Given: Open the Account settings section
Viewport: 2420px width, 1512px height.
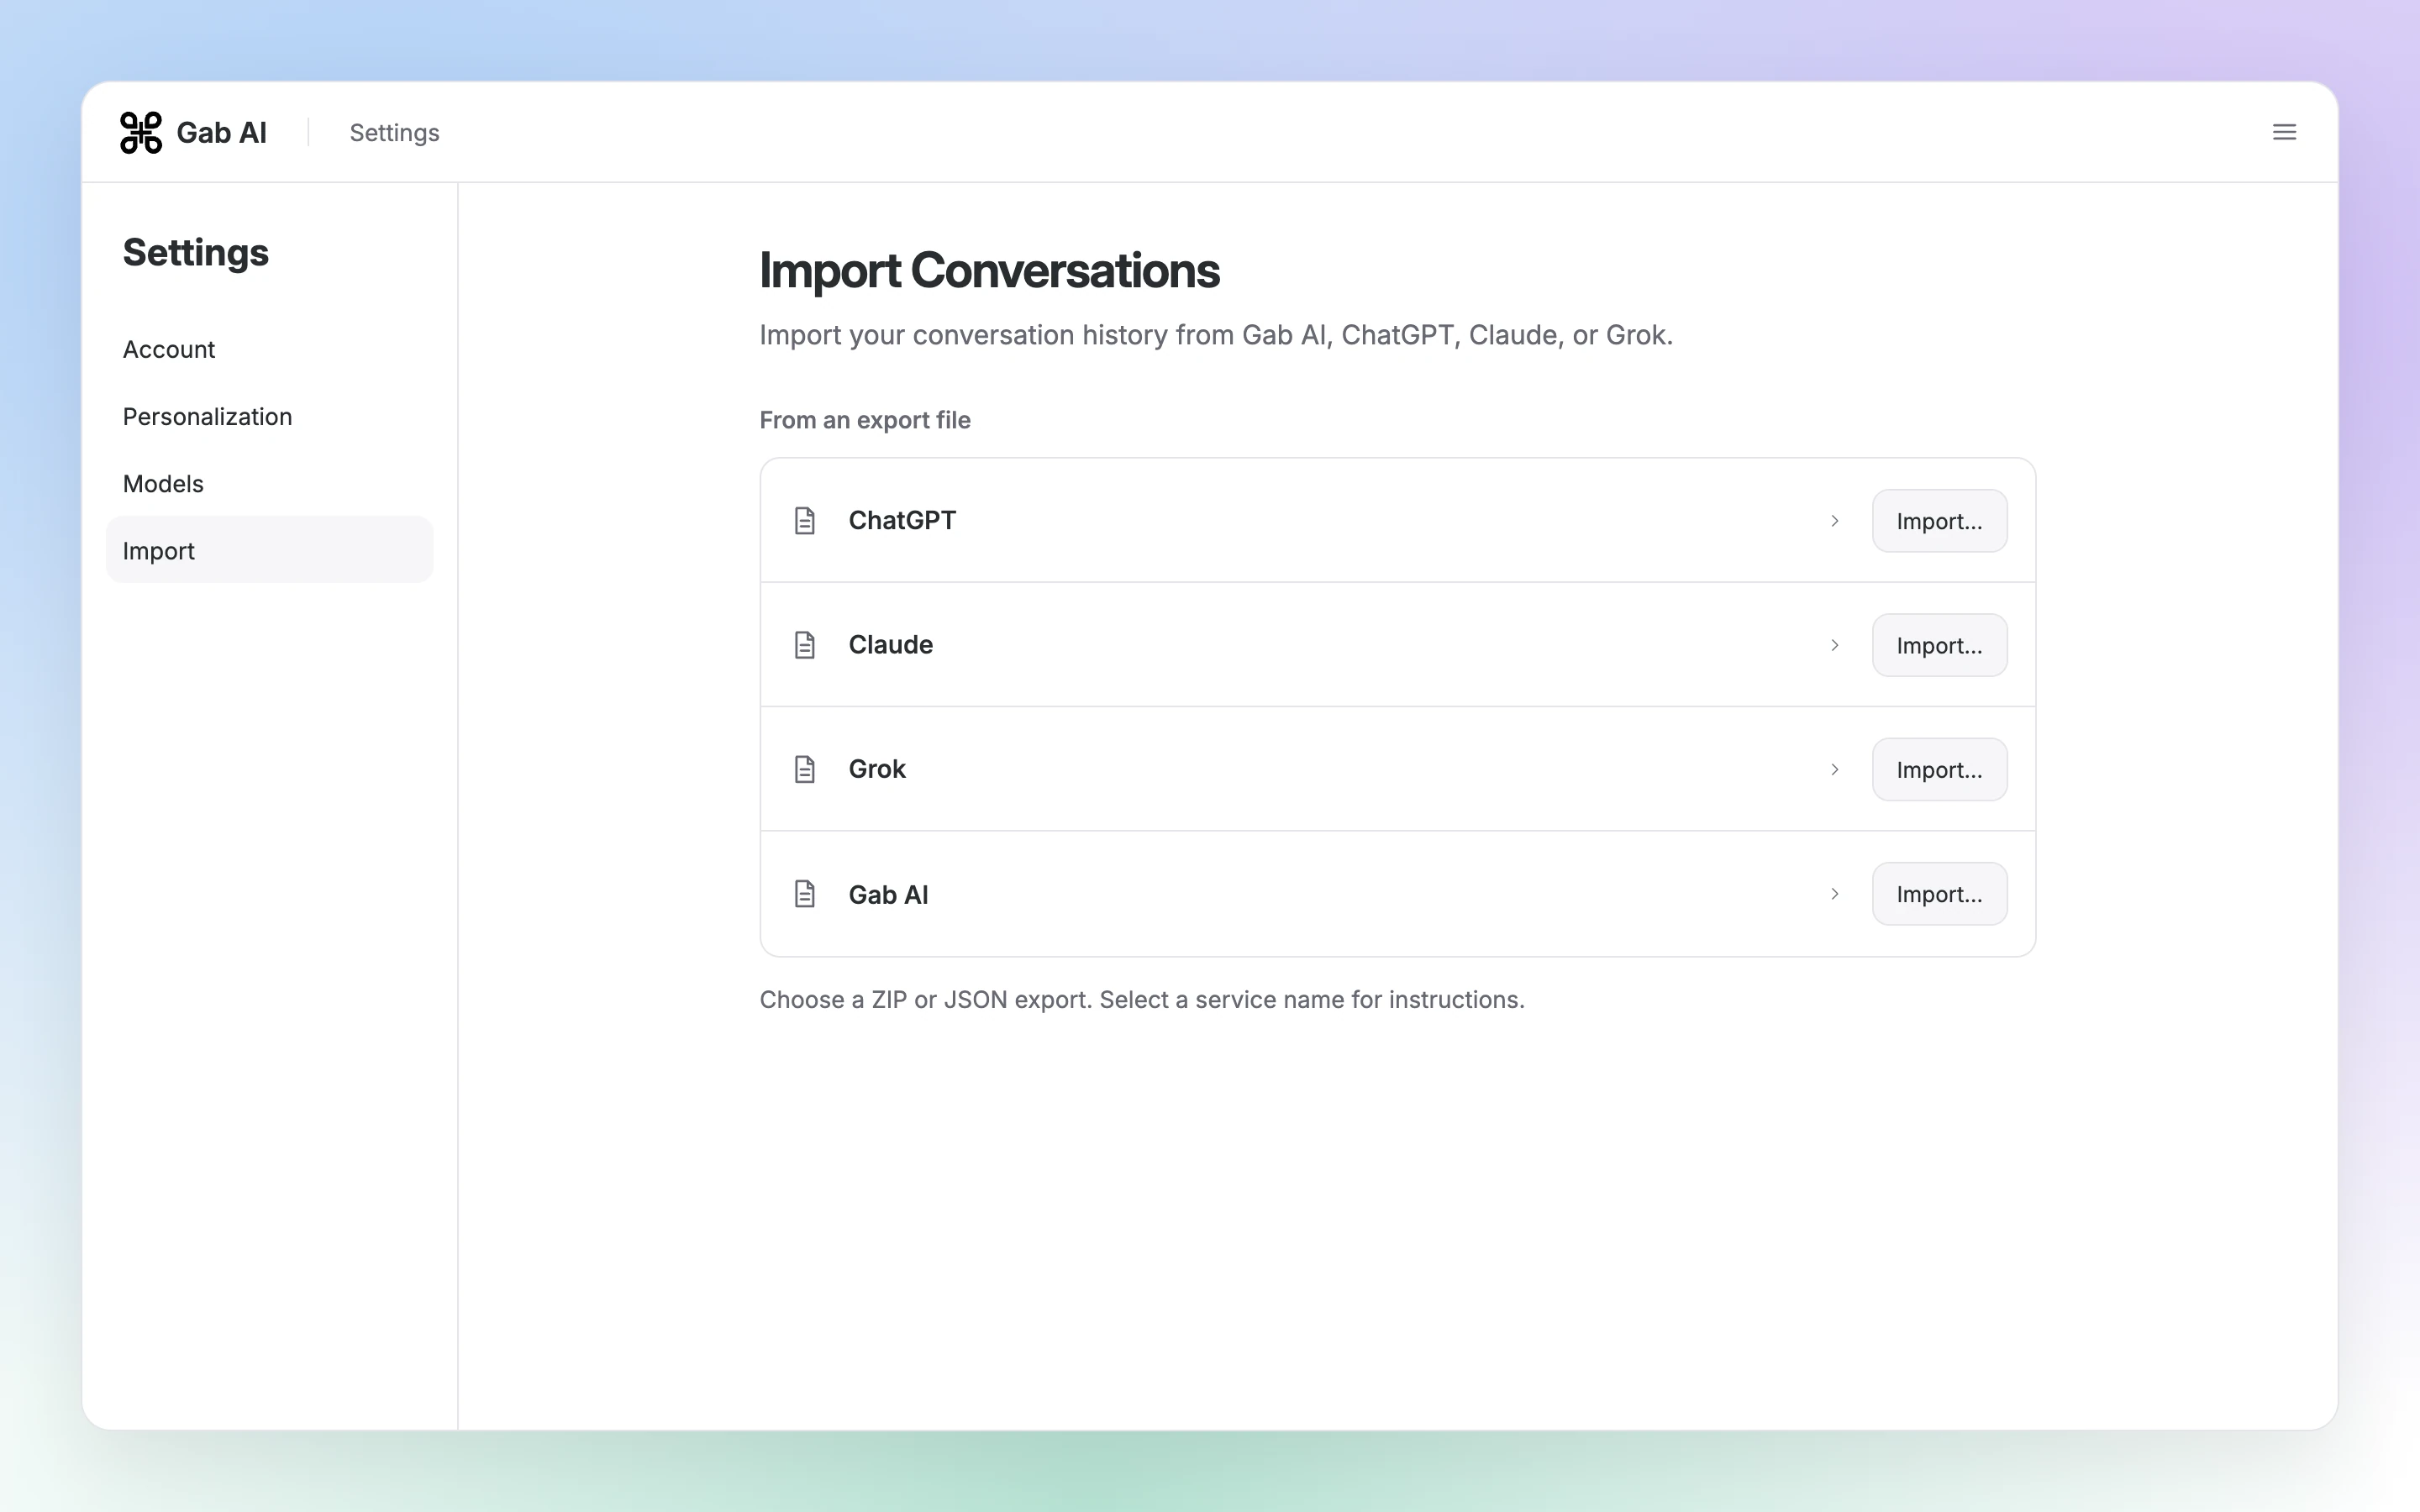Looking at the screenshot, I should (269, 349).
